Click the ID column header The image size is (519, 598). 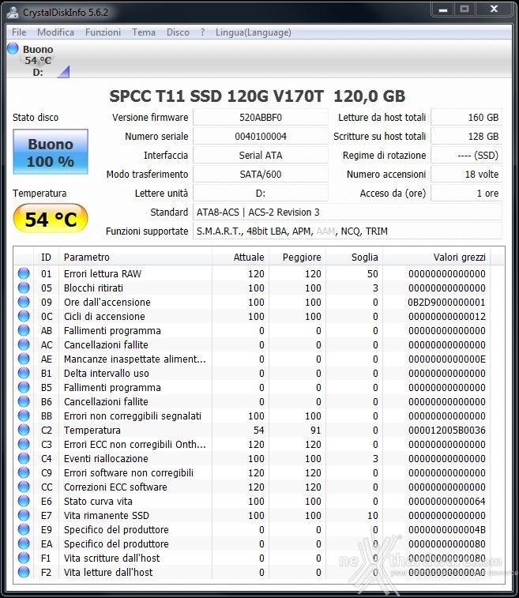click(x=46, y=258)
